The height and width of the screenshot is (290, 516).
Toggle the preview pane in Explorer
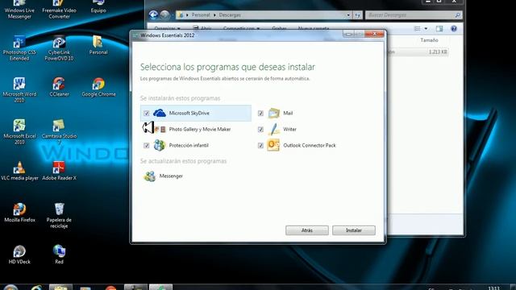pyautogui.click(x=439, y=29)
